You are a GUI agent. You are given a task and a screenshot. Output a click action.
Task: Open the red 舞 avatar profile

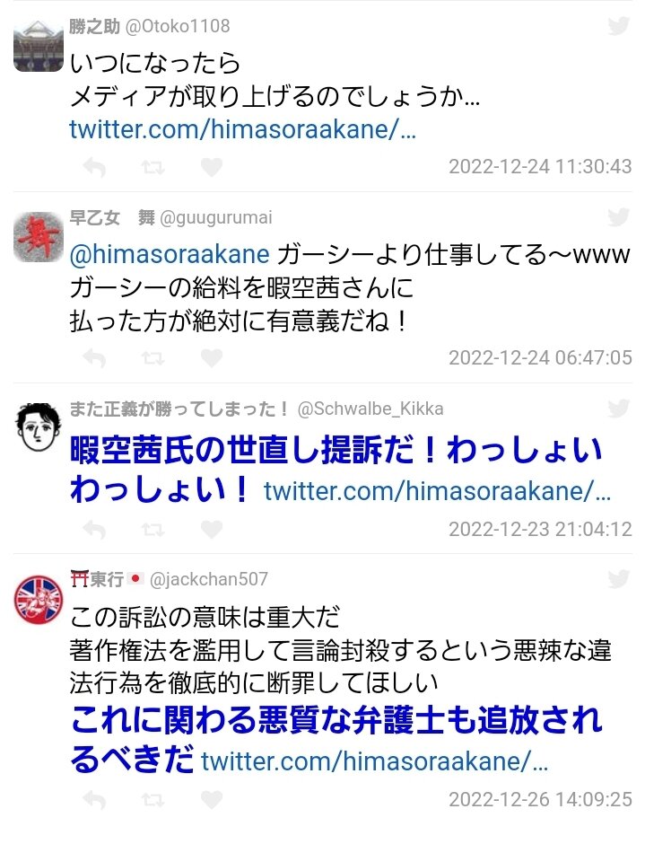click(x=39, y=237)
